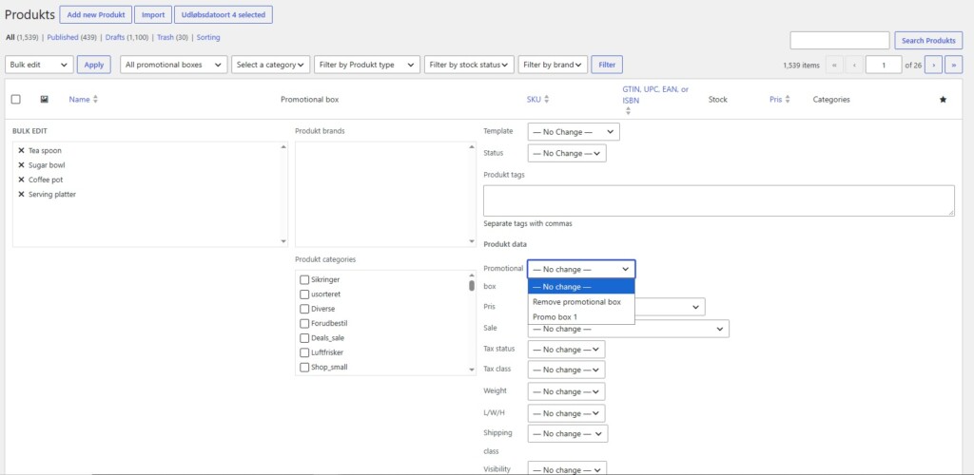Click the Filter button
The width and height of the screenshot is (974, 475).
click(x=607, y=65)
